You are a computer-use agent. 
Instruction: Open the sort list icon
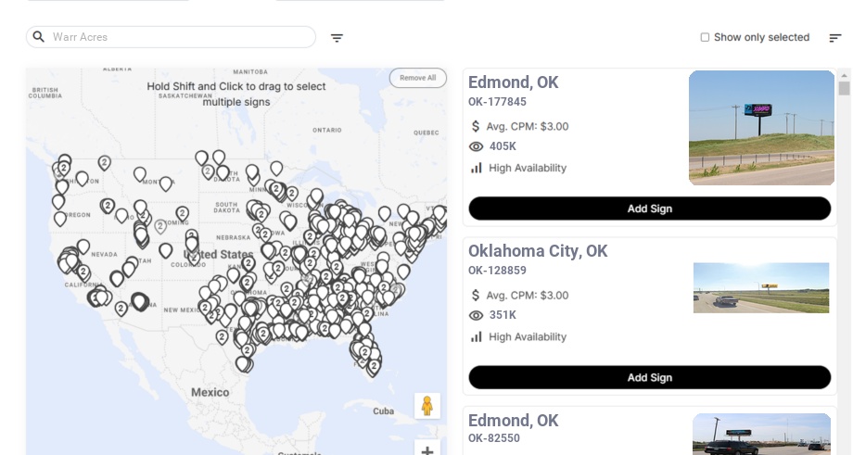[x=834, y=38]
